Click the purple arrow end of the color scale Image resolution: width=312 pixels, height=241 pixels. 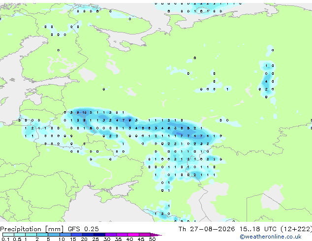156,235
